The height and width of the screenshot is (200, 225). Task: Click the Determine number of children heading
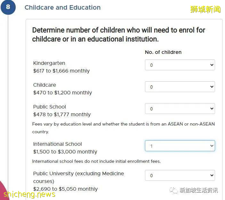(x=118, y=34)
